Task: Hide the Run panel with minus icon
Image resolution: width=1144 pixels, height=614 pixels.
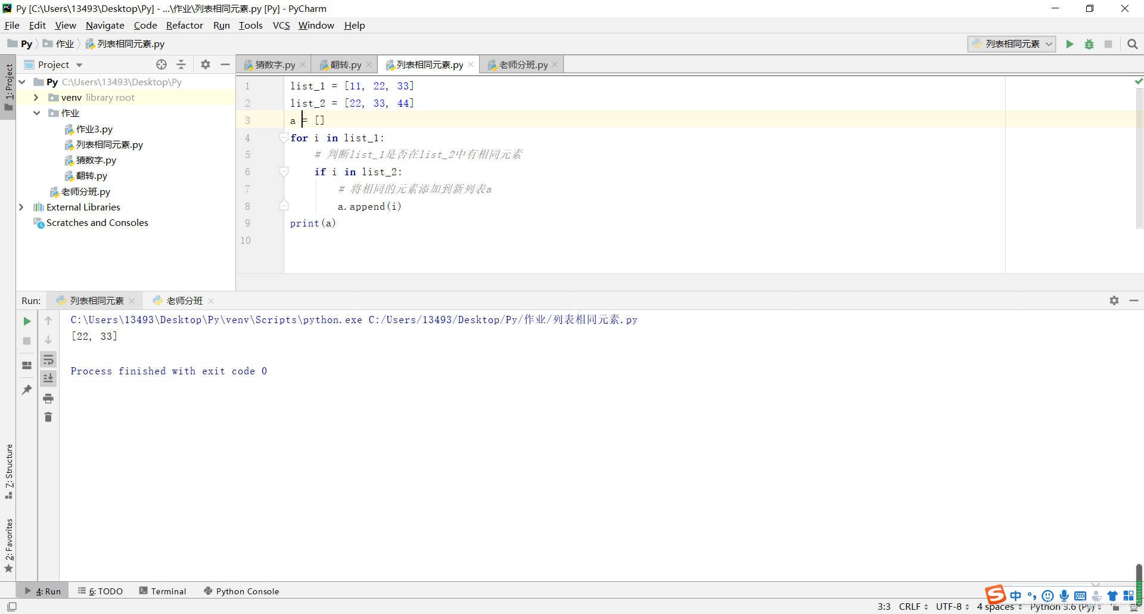Action: pos(1134,300)
